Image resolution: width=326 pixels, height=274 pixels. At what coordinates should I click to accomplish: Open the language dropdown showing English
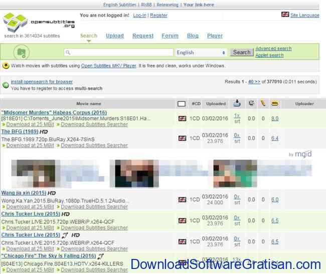point(201,53)
